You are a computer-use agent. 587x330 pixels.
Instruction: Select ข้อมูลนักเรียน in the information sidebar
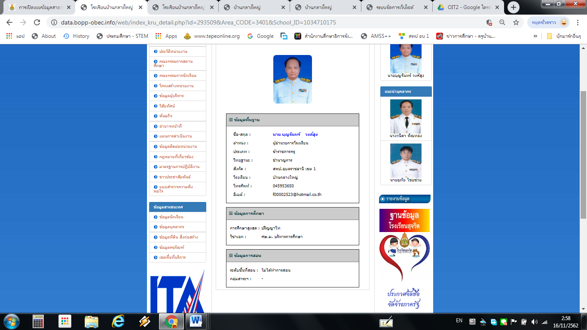(171, 217)
